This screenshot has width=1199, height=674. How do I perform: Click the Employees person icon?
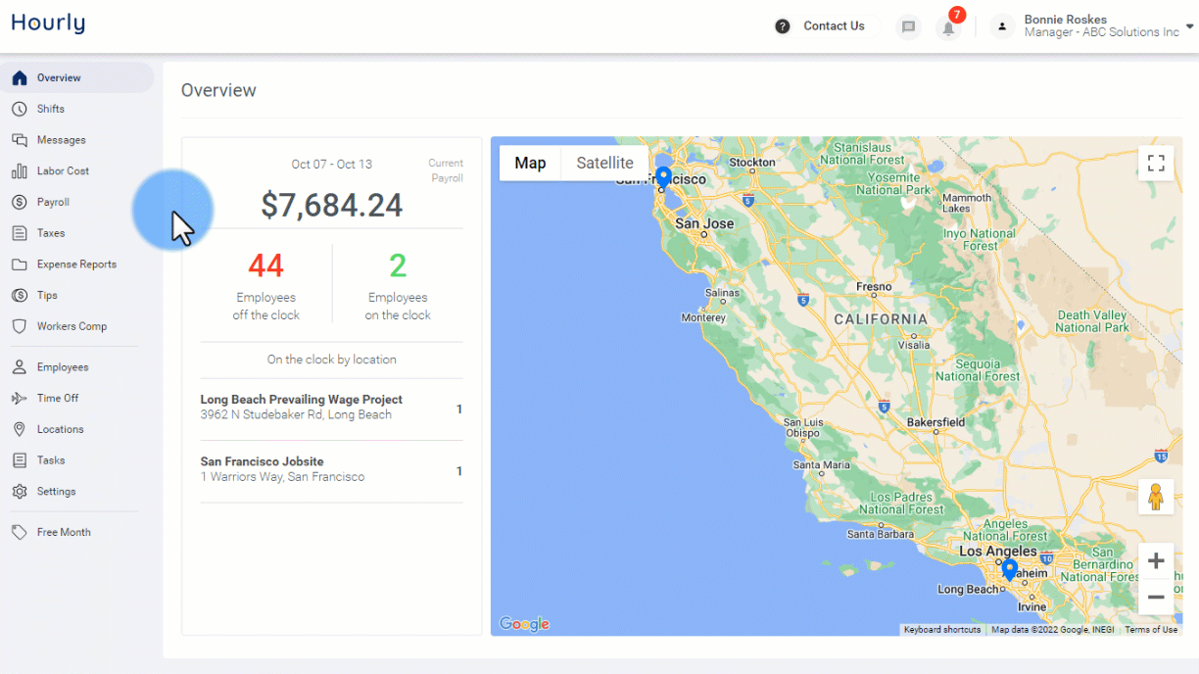click(x=19, y=367)
